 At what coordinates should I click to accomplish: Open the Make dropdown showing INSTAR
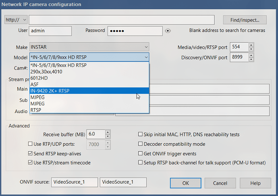pyautogui.click(x=89, y=47)
